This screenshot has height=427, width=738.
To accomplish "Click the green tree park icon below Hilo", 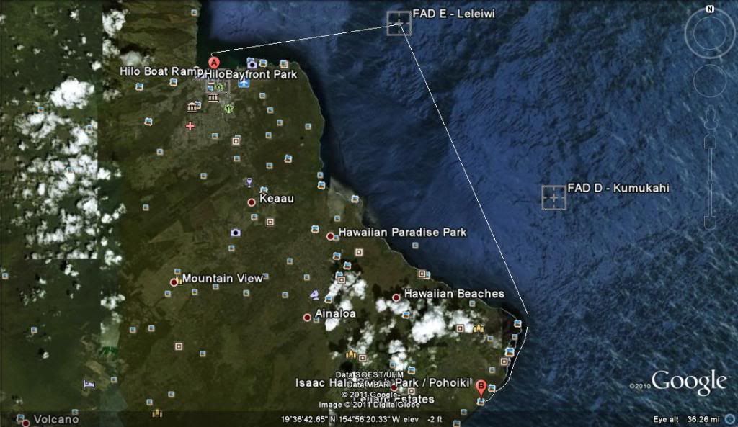I will tap(228, 109).
